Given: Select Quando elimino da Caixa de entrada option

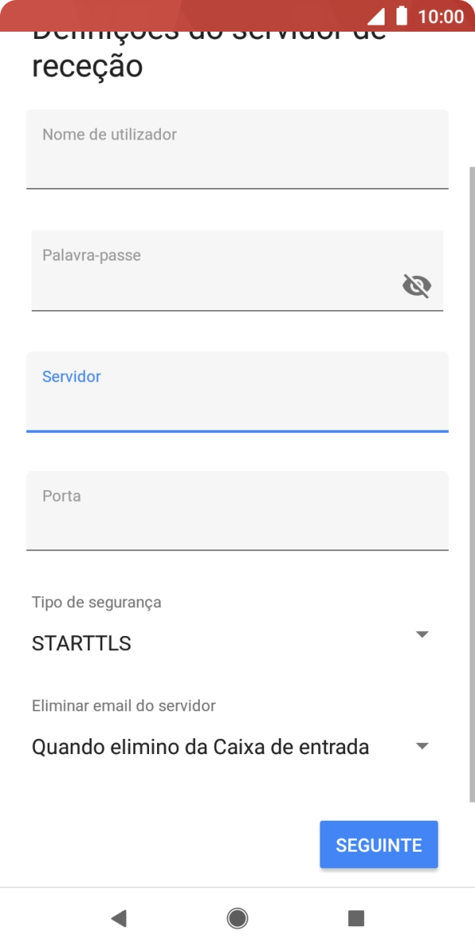Looking at the screenshot, I should 199,746.
